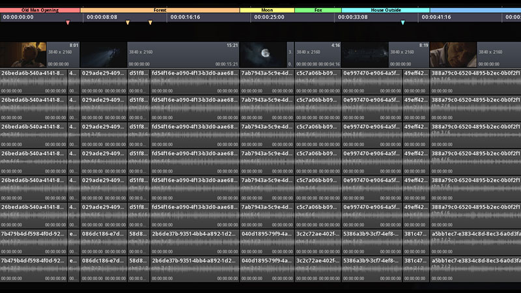Select audio clip fd54f16e on chn 6/6
The image size is (521, 293).
(x=195, y=216)
